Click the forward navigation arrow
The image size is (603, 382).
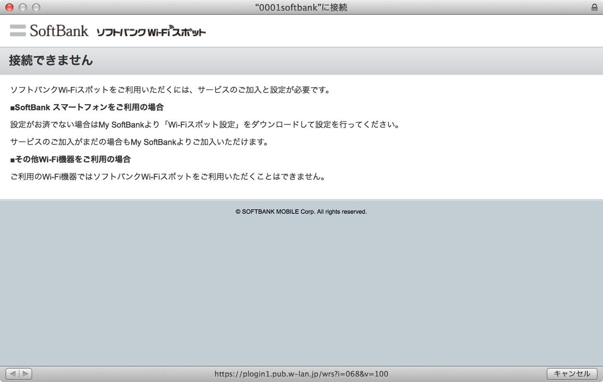(x=26, y=373)
